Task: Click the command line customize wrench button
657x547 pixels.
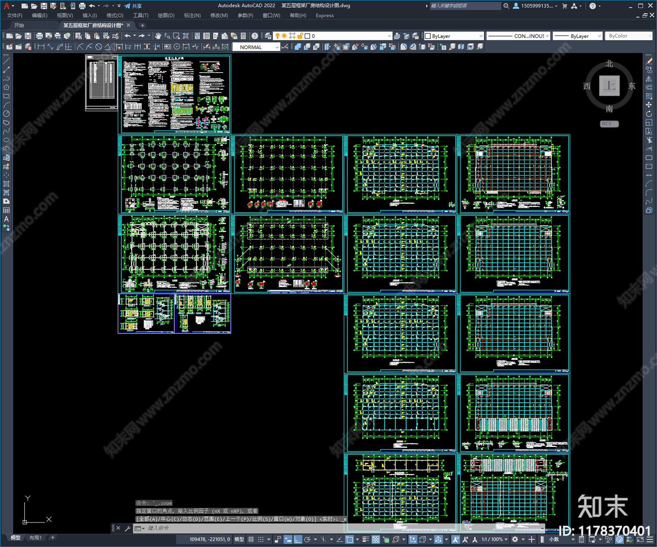Action: click(127, 528)
